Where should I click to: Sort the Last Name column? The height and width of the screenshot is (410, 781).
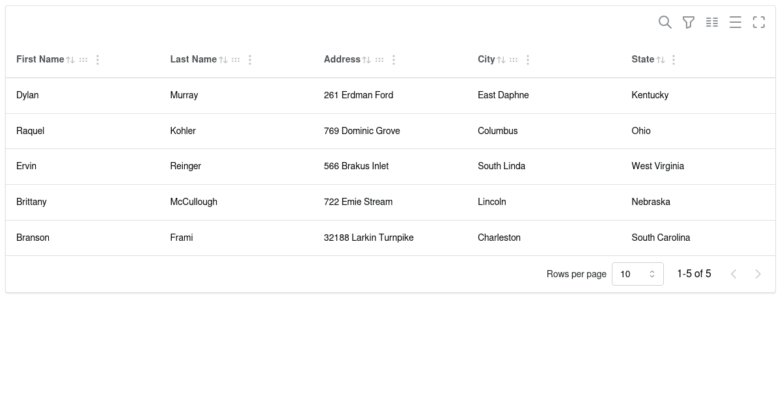point(223,59)
